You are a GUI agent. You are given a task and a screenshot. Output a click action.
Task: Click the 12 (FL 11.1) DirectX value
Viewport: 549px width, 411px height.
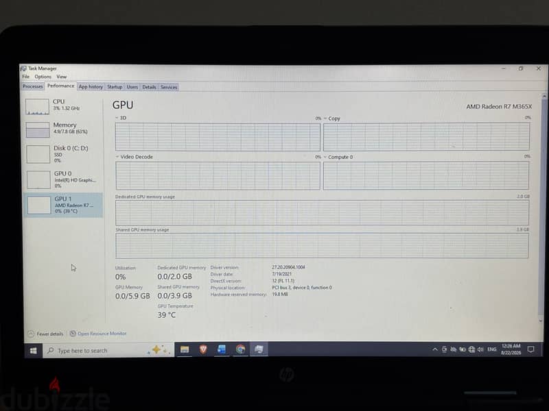click(283, 281)
